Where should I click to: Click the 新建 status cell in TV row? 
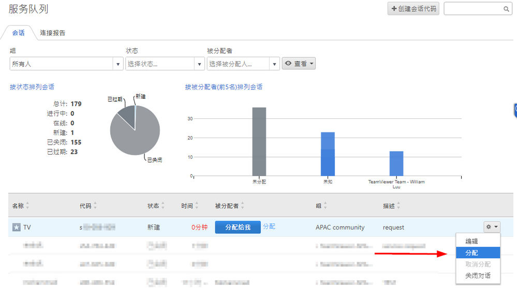tap(154, 228)
